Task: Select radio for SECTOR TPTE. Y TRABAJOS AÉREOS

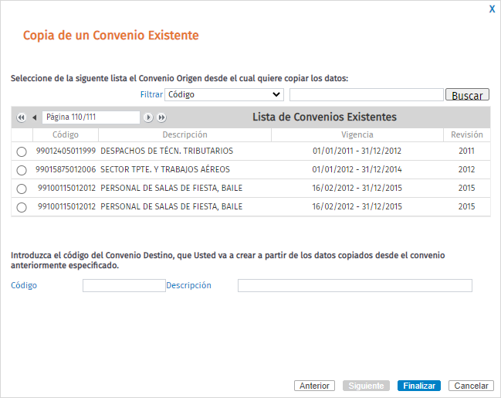Action: coord(22,170)
